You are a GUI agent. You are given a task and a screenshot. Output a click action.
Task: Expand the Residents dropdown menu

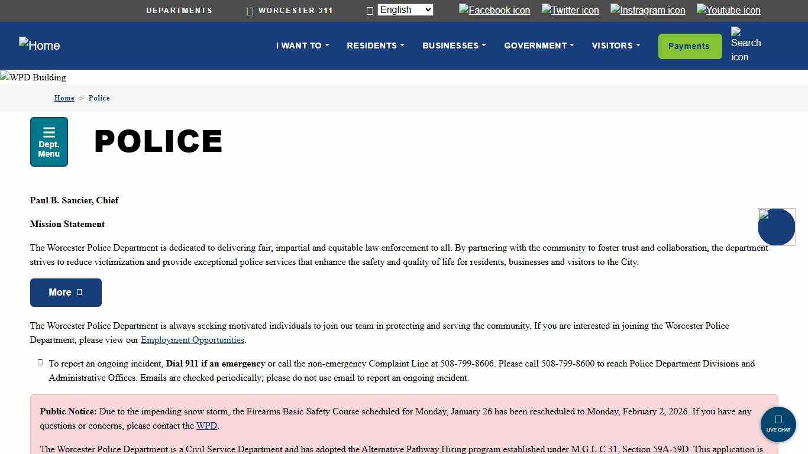pyautogui.click(x=376, y=46)
